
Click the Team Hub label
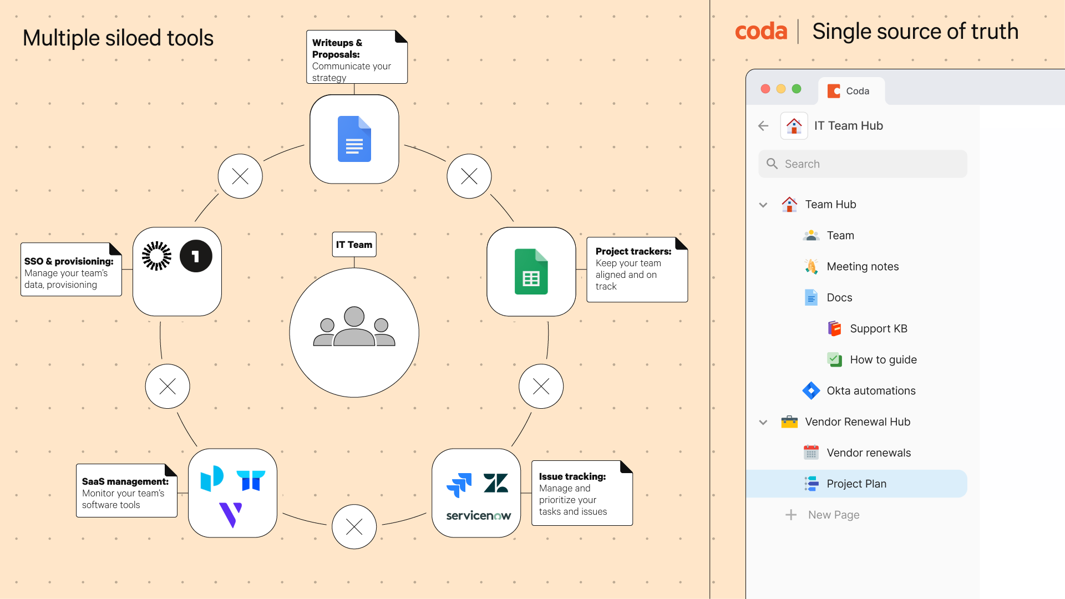(830, 204)
